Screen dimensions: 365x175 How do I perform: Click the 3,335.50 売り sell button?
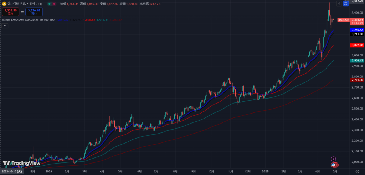pyautogui.click(x=10, y=12)
